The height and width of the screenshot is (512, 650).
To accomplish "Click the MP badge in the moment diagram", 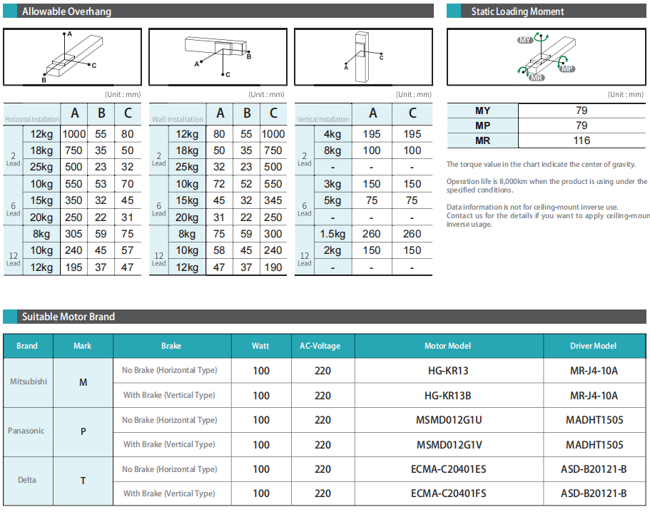I will point(567,68).
